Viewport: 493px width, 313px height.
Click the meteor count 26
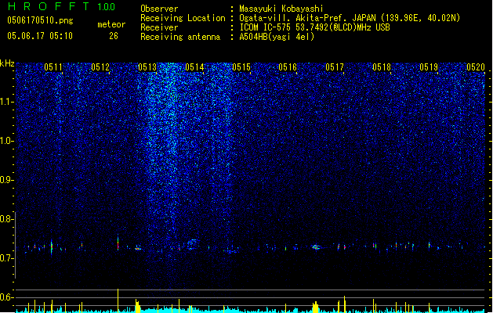114,36
